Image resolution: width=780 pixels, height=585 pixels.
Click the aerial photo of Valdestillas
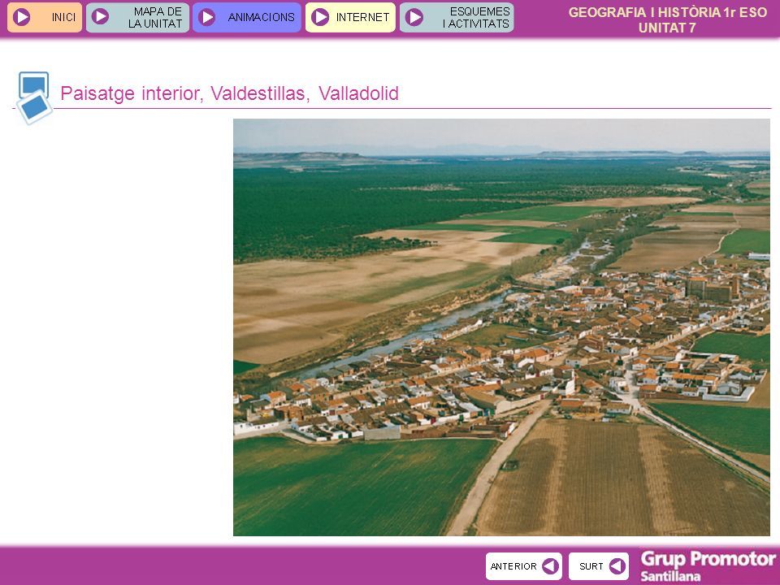click(x=501, y=327)
